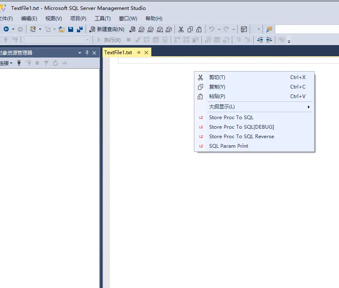Click the 执行(X) Execute button
Screen dimensions: 339x288
[x=109, y=40]
